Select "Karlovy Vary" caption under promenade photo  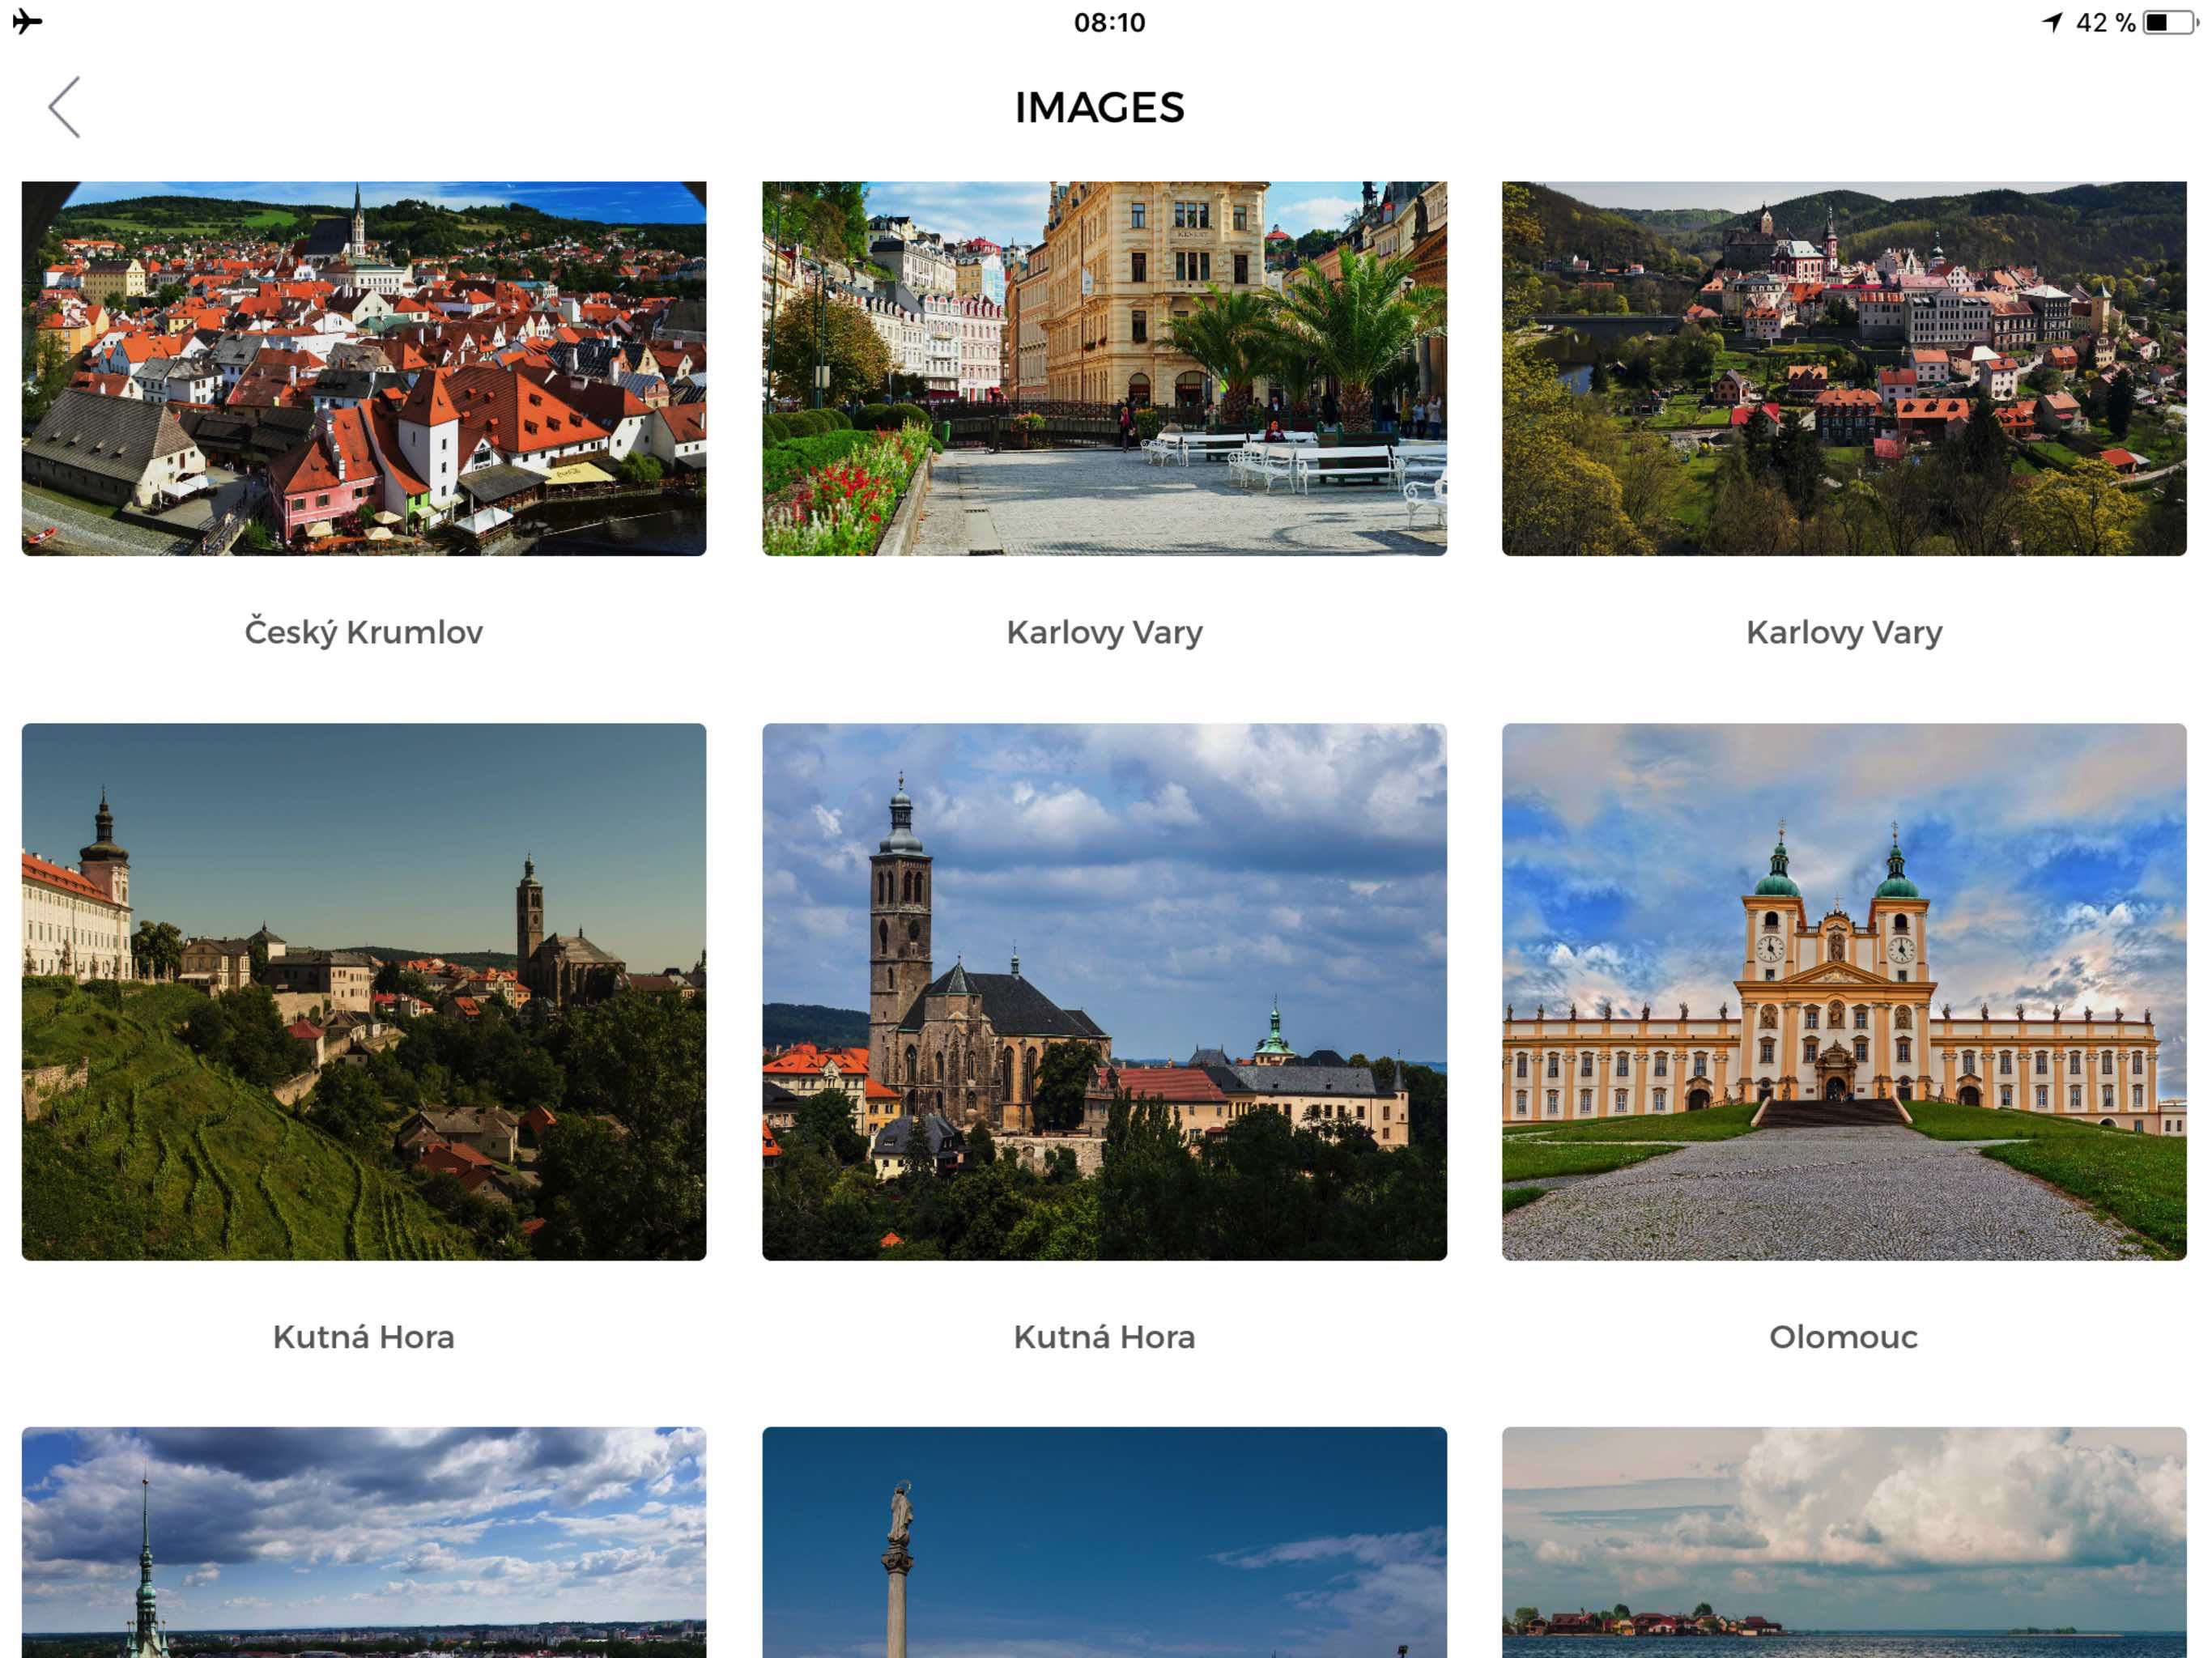point(1104,632)
